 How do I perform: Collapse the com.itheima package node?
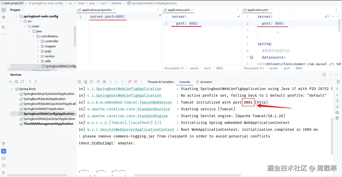pyautogui.click(x=34, y=36)
